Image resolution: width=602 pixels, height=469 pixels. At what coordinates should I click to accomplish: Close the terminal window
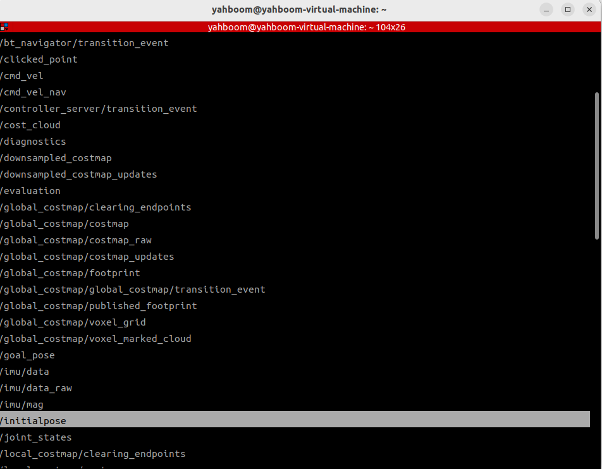589,9
